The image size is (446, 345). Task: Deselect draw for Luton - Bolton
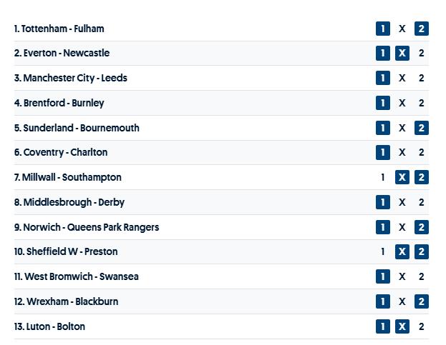pyautogui.click(x=402, y=326)
